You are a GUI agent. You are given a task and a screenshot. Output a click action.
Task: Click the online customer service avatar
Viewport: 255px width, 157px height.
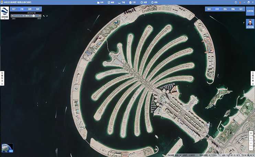coord(250,23)
